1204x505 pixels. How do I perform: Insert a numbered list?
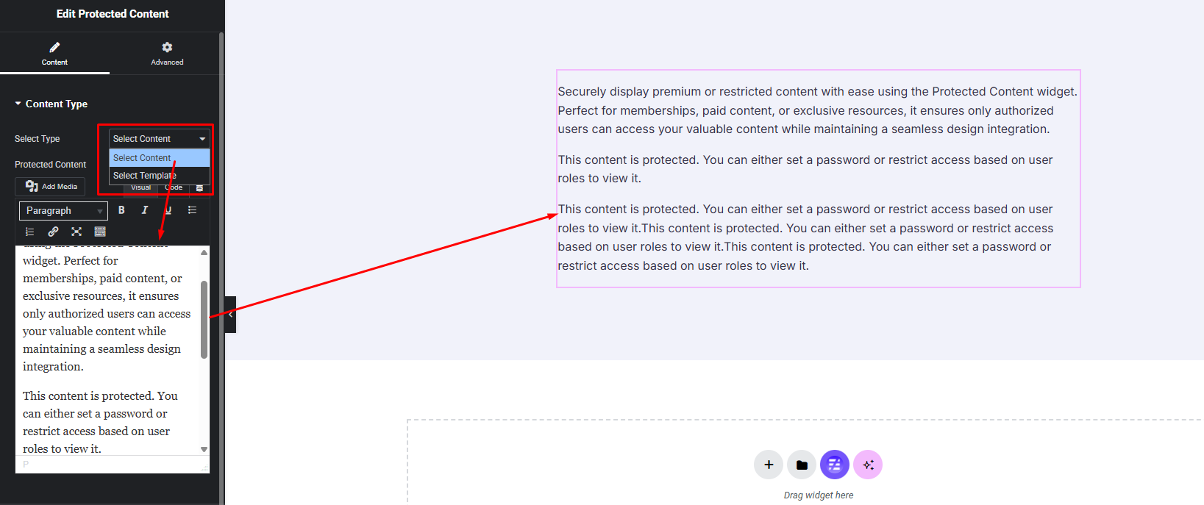[30, 232]
